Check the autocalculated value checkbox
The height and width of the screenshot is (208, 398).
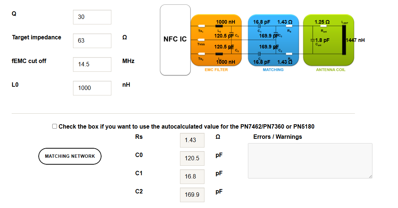coord(55,126)
